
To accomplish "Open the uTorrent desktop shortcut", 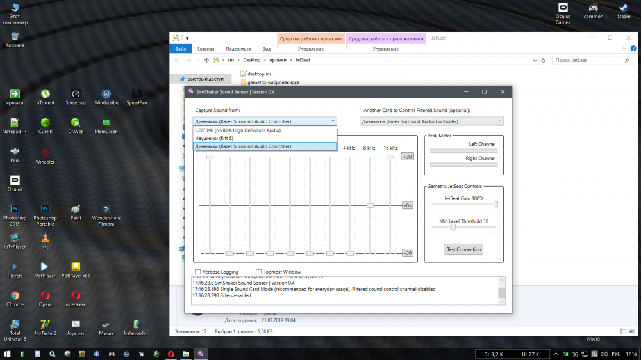I will tap(45, 94).
